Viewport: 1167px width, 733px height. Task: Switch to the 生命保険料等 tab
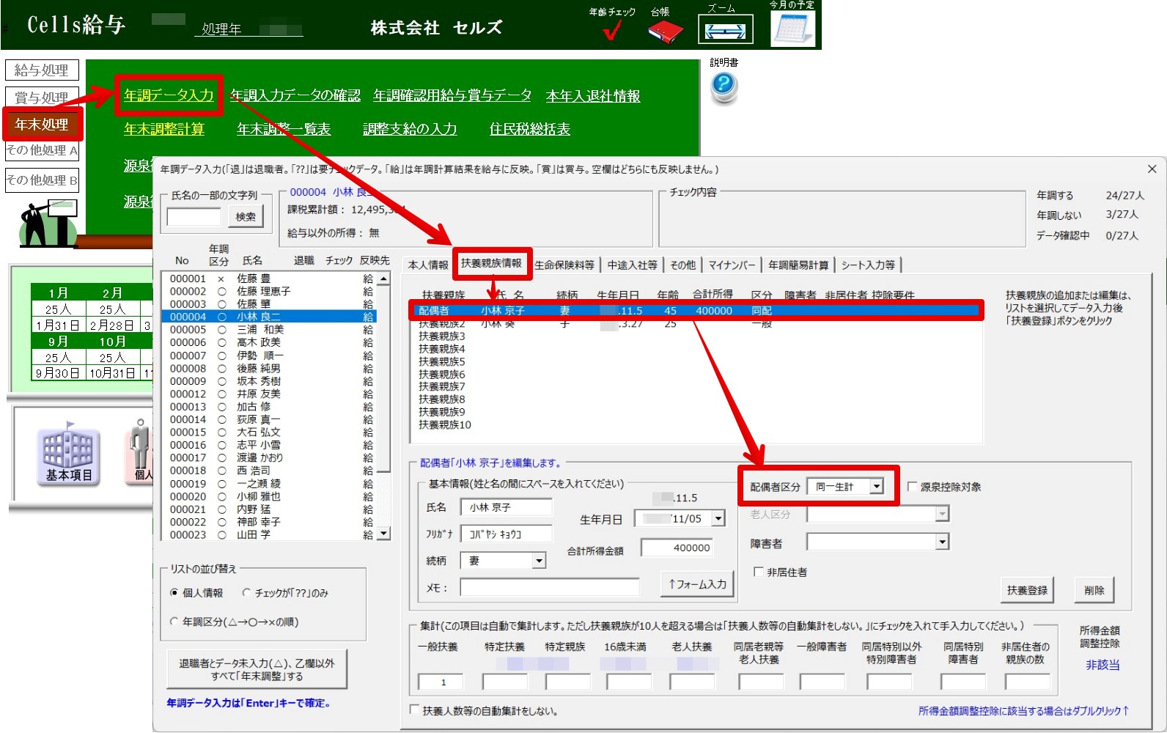pos(564,265)
